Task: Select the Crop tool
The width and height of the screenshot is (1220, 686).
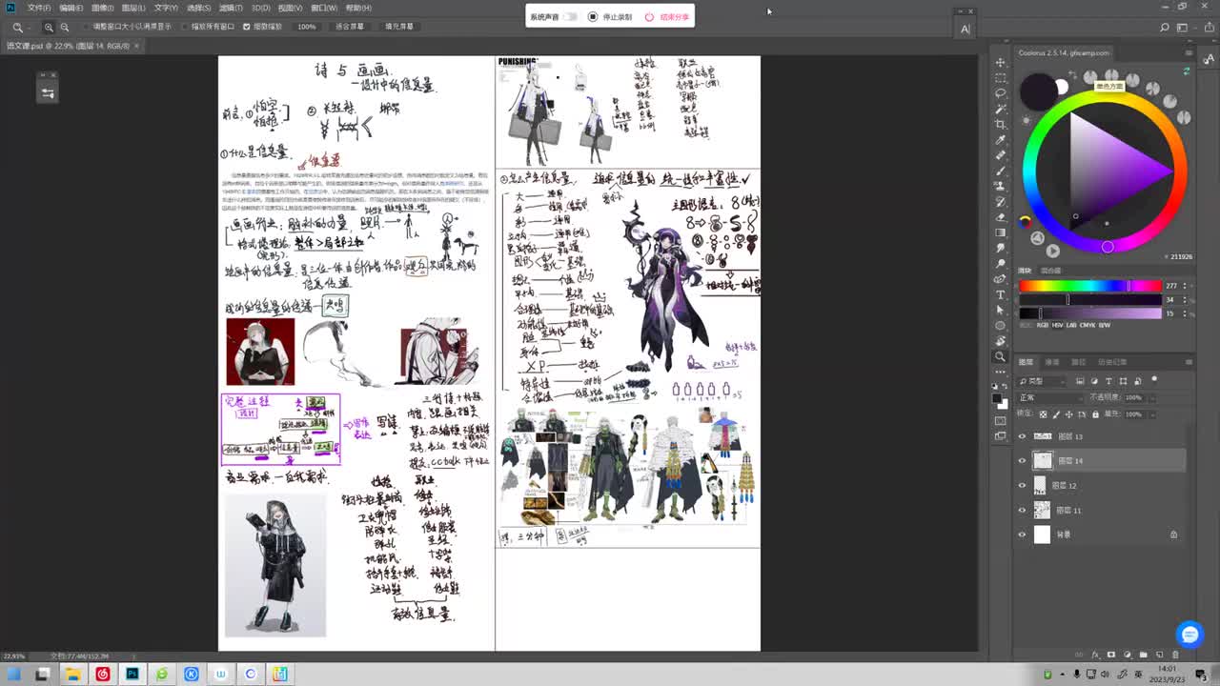Action: click(x=1000, y=124)
